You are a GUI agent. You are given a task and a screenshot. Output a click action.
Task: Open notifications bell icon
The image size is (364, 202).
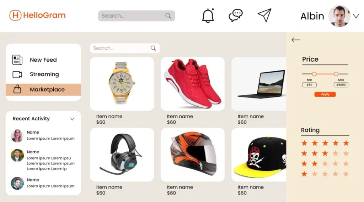coord(208,16)
